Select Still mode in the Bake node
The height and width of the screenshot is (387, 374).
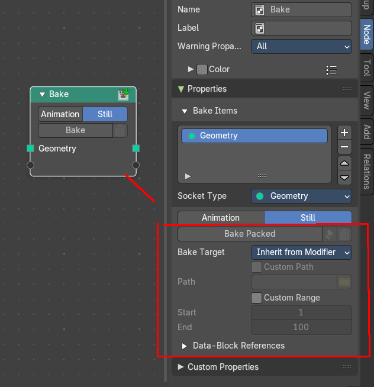pos(105,114)
